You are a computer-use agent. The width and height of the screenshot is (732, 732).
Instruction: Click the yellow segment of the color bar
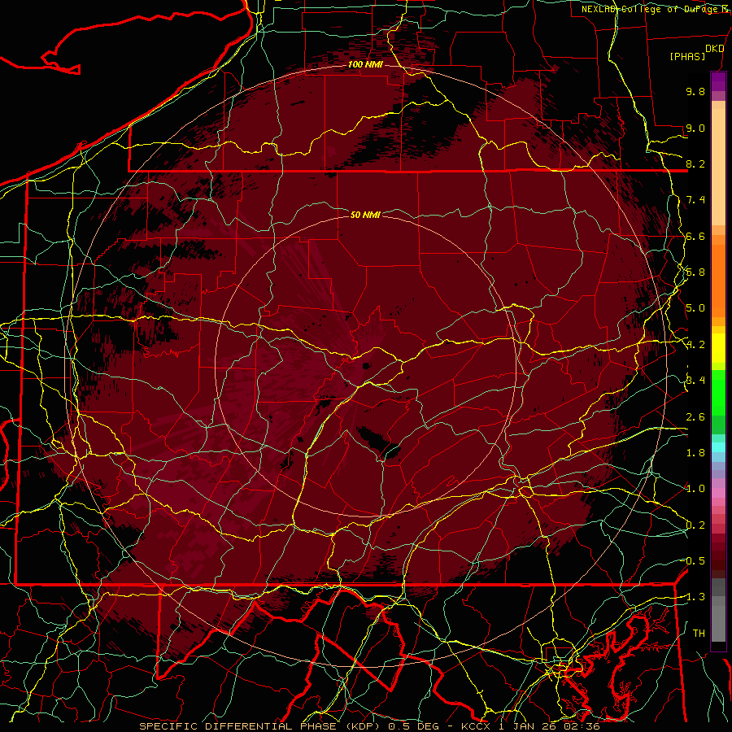click(x=718, y=348)
